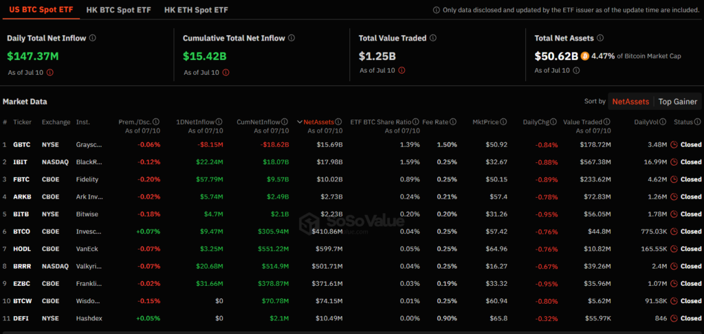Open the BTCO ticker row
The height and width of the screenshot is (334, 704).
[352, 231]
